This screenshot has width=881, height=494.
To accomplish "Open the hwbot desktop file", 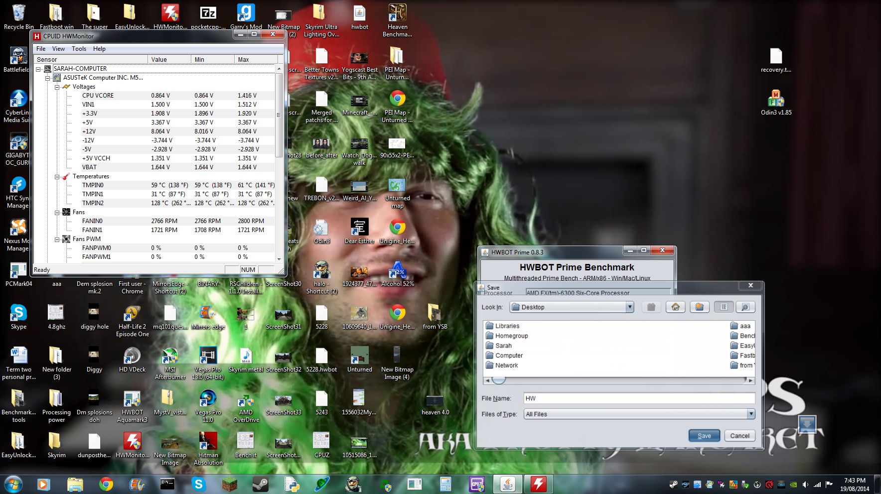I will point(359,16).
